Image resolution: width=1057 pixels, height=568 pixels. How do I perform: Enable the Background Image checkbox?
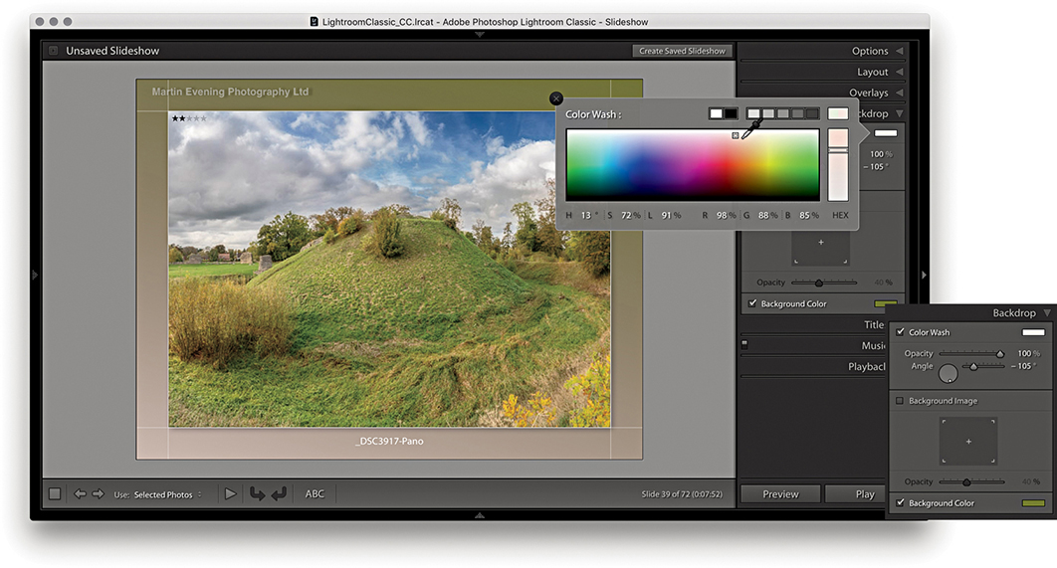tap(902, 401)
